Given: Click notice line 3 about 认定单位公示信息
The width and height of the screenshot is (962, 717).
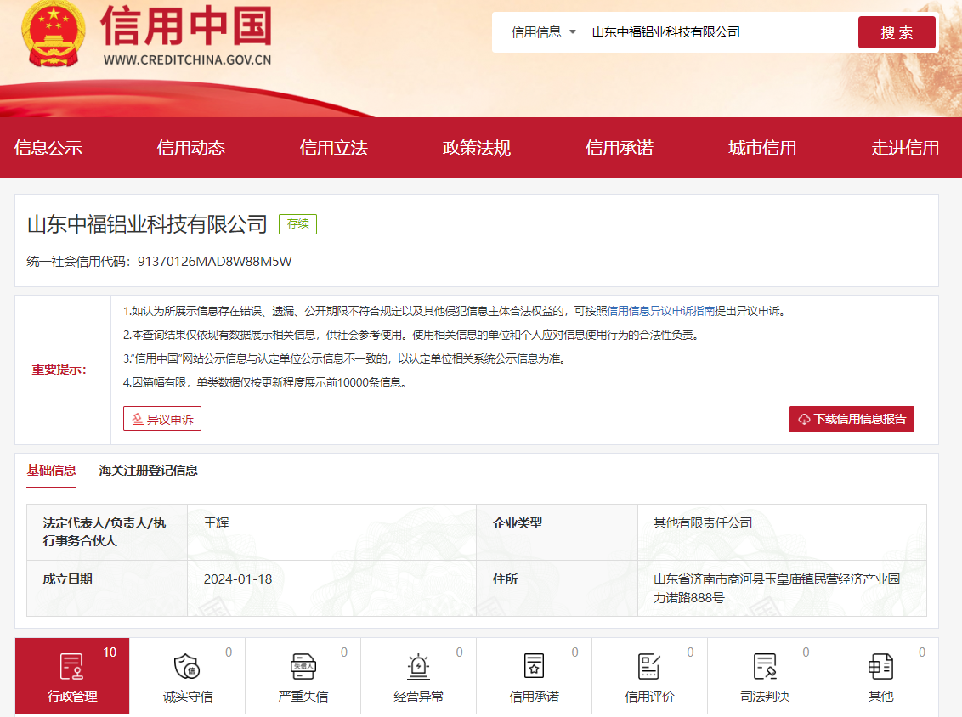Looking at the screenshot, I should pos(344,358).
